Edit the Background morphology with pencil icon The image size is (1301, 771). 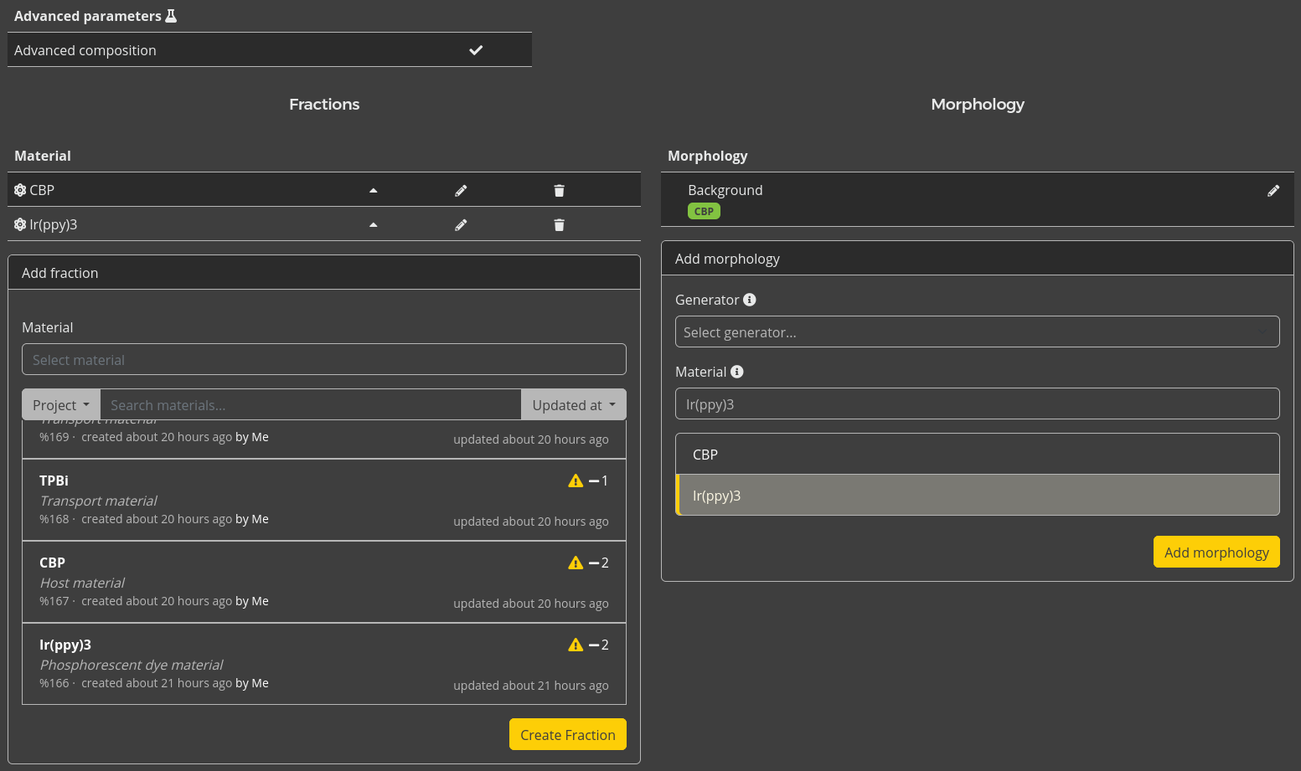click(x=1273, y=191)
